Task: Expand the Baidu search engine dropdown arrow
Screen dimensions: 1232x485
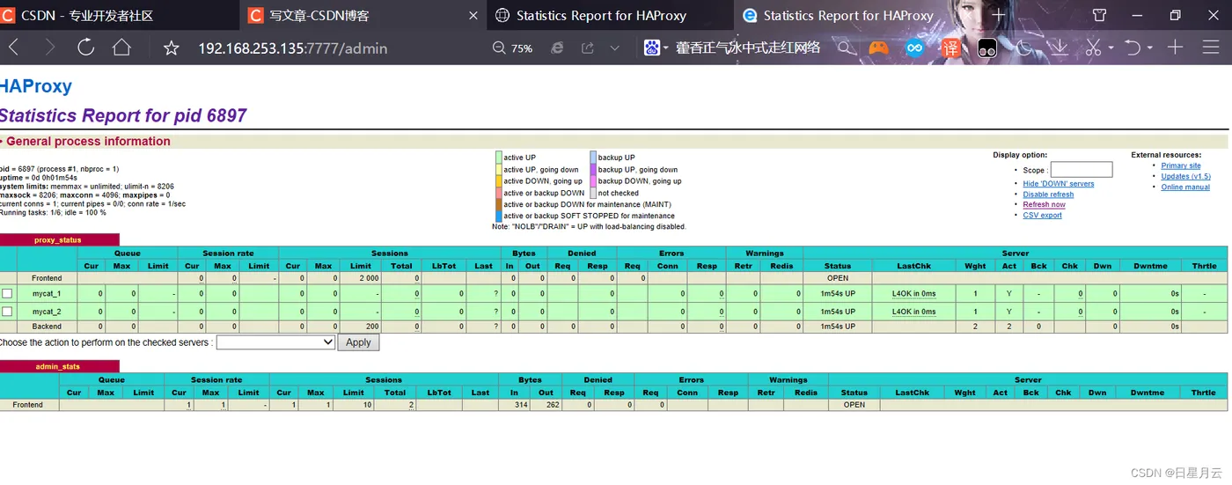Action: (666, 48)
